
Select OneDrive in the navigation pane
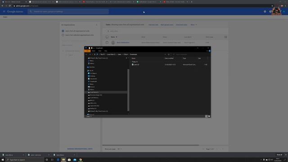pyautogui.click(x=91, y=67)
